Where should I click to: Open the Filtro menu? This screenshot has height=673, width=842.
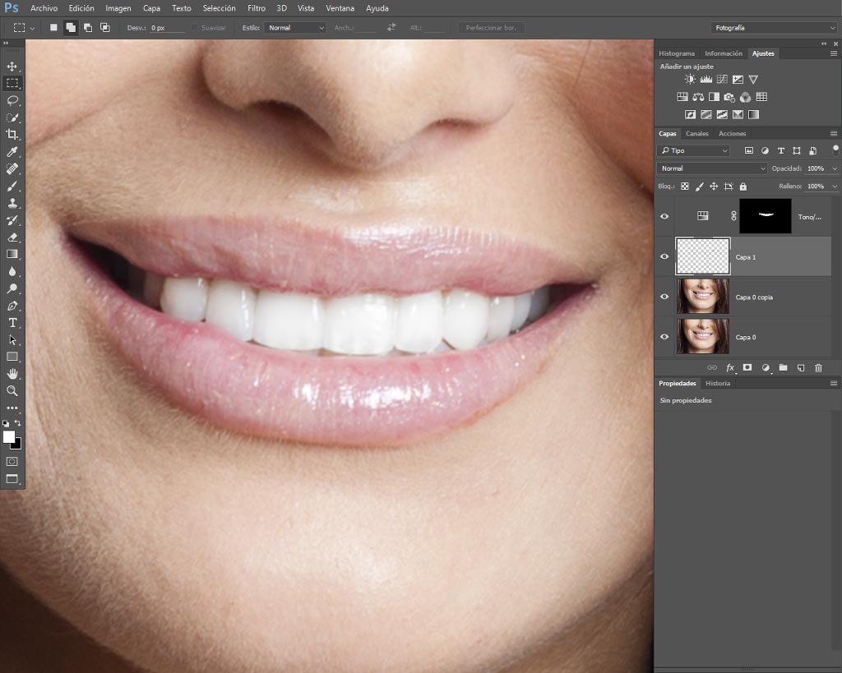click(x=257, y=8)
